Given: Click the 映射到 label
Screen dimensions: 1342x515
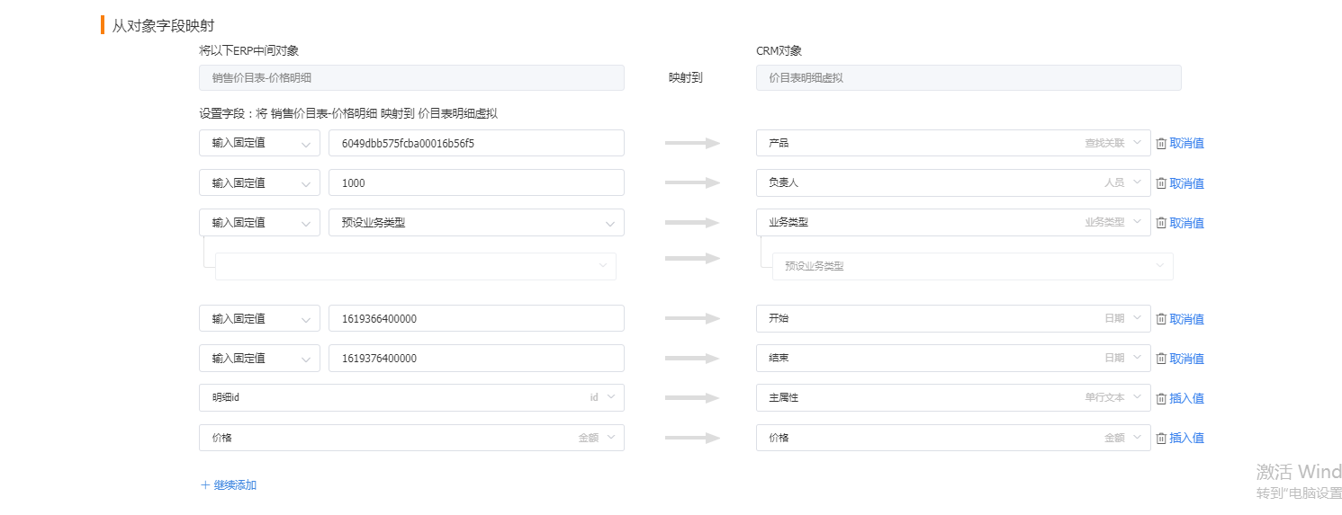Looking at the screenshot, I should coord(685,78).
